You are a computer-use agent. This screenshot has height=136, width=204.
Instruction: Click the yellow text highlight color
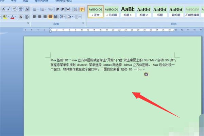tap(4, 17)
